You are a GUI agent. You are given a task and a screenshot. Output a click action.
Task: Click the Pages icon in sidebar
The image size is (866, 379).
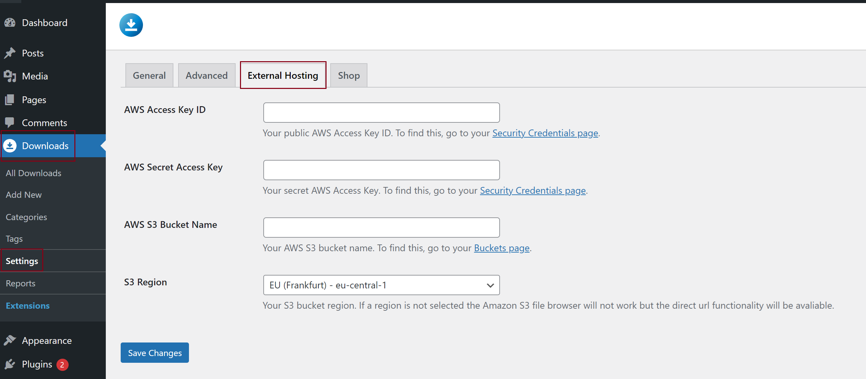(x=10, y=100)
